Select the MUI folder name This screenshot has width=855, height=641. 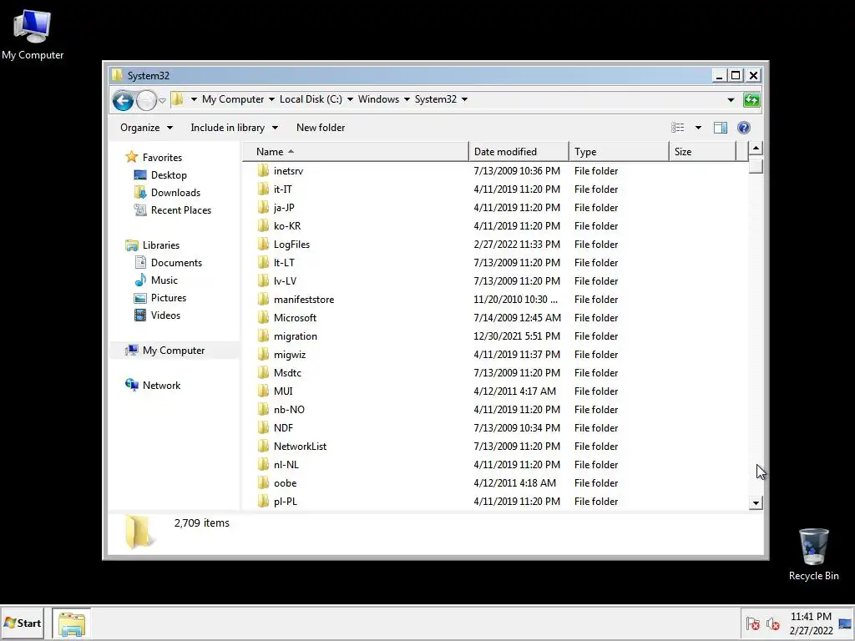coord(283,391)
